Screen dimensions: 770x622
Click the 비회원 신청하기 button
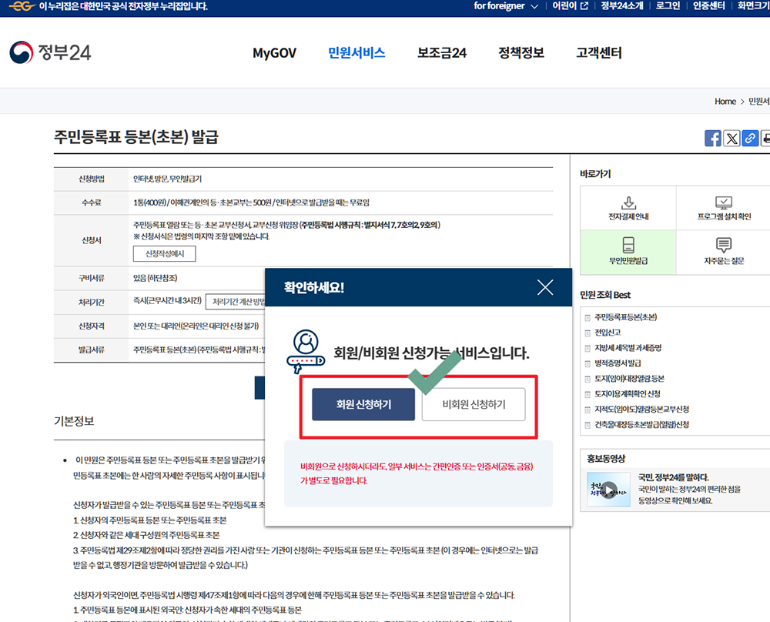(473, 404)
